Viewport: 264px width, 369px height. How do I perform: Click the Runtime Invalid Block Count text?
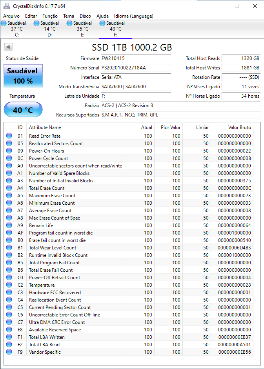click(x=58, y=255)
